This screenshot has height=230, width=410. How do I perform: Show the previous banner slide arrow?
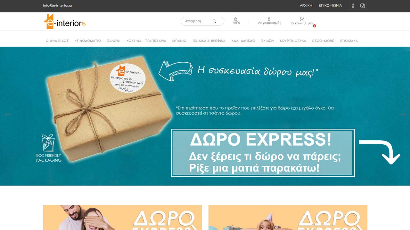(x=8, y=115)
